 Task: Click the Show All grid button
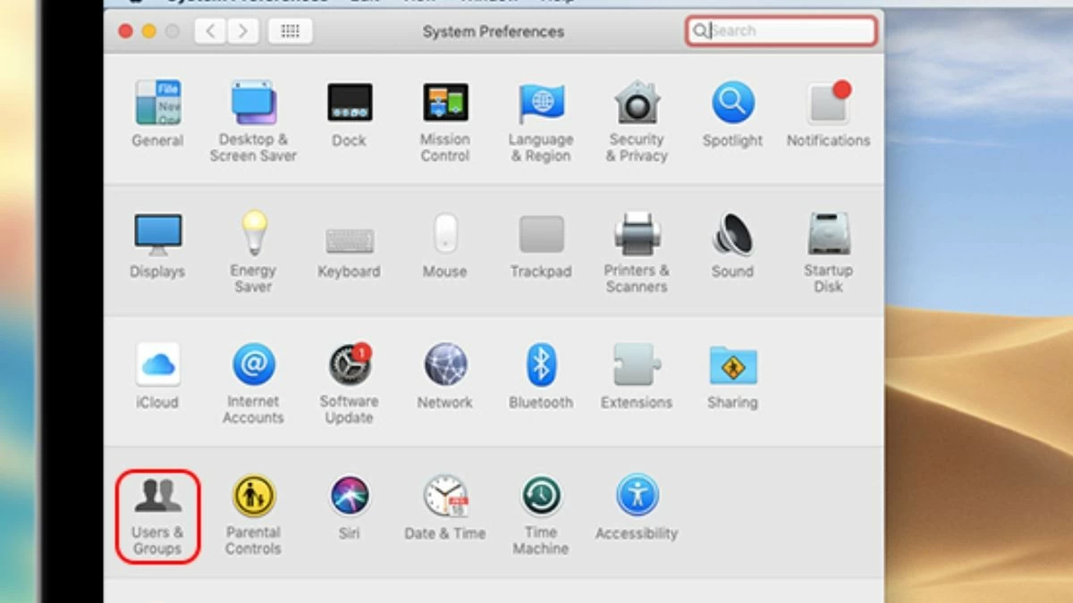tap(290, 31)
